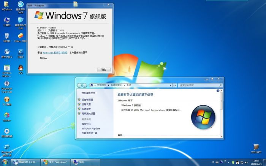This screenshot has height=166, width=266.
Task: Open Advanced system settings (高级系统设置) link
Action: click(89, 114)
